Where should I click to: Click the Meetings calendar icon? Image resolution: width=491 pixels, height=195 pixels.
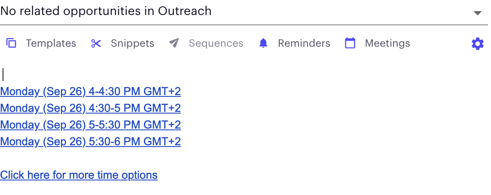(x=350, y=43)
